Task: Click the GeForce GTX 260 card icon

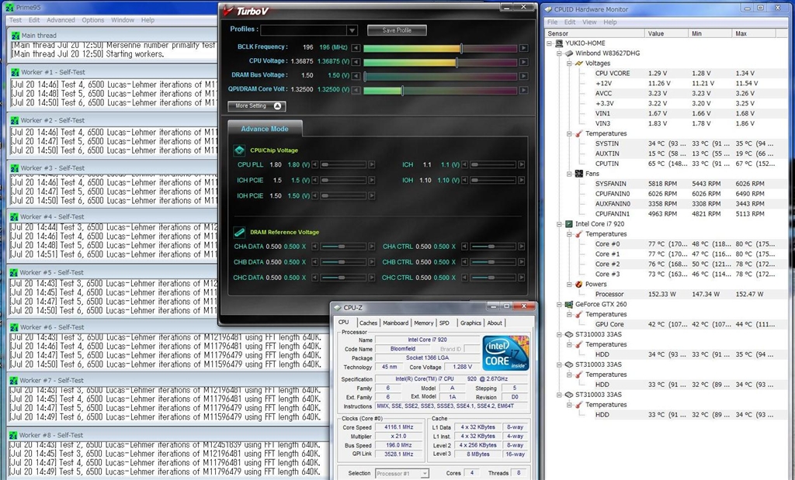Action: pos(568,305)
